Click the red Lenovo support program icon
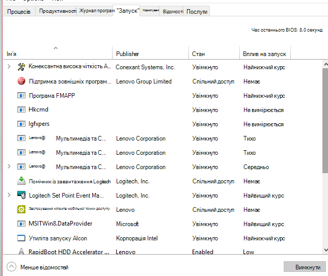328x276 pixels. tap(21, 81)
